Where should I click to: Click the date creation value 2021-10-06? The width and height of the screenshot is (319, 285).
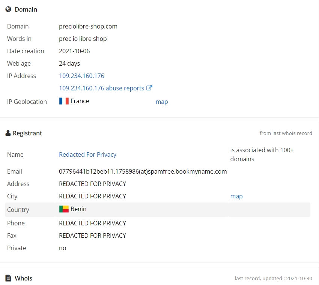coord(74,51)
